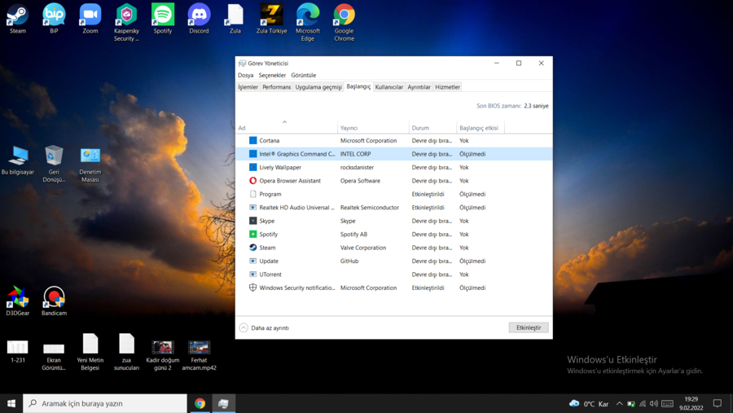Select zua sunucuları desktop file
Viewport: 733px width, 413px height.
click(126, 352)
